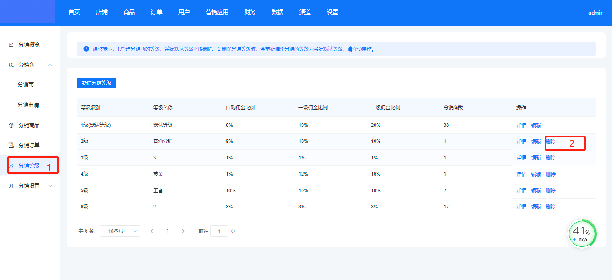View 详情 for the 王者 level
The image size is (612, 280).
click(x=521, y=190)
